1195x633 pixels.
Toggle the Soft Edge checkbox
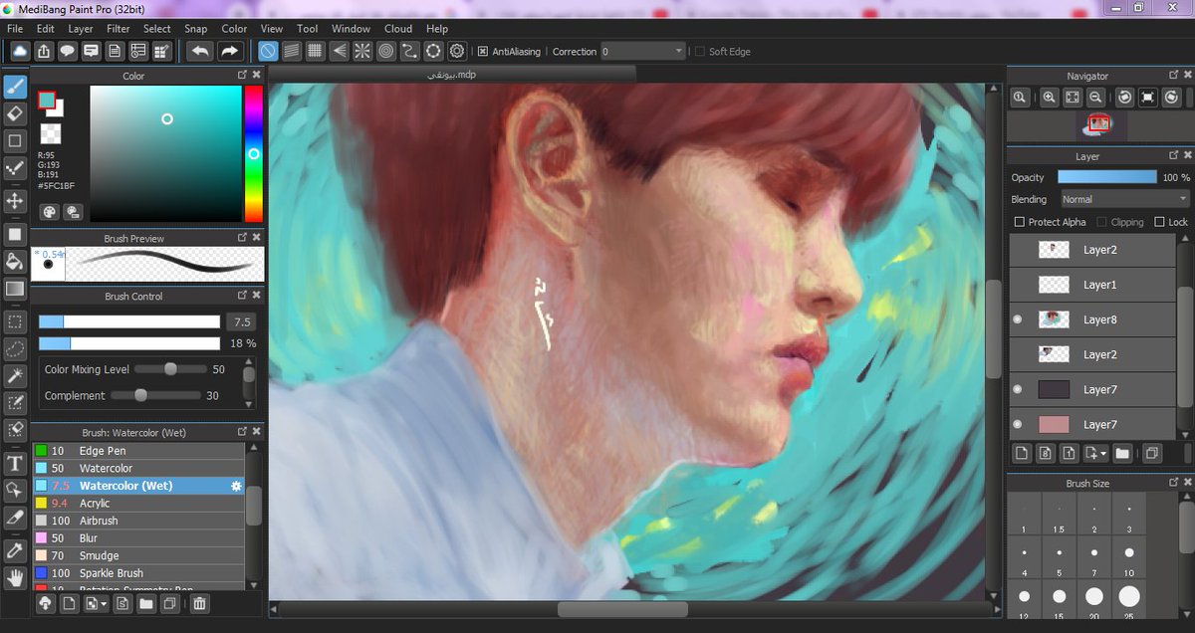click(700, 52)
